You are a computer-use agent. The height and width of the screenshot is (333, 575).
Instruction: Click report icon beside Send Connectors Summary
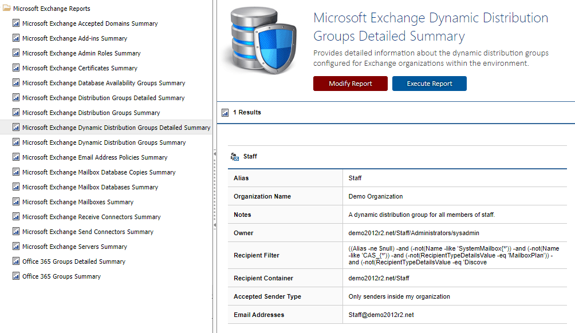click(x=16, y=231)
